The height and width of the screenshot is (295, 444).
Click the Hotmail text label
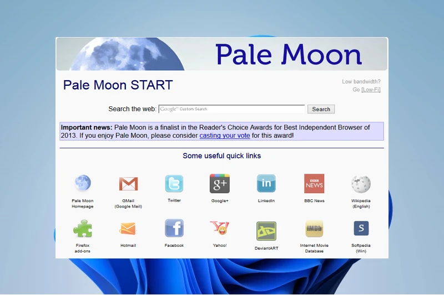[128, 245]
